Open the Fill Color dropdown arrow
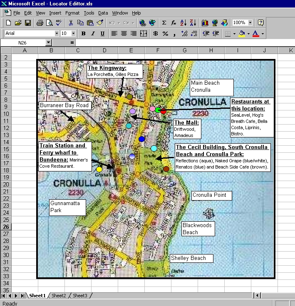This screenshot has height=306, width=295. click(249, 34)
